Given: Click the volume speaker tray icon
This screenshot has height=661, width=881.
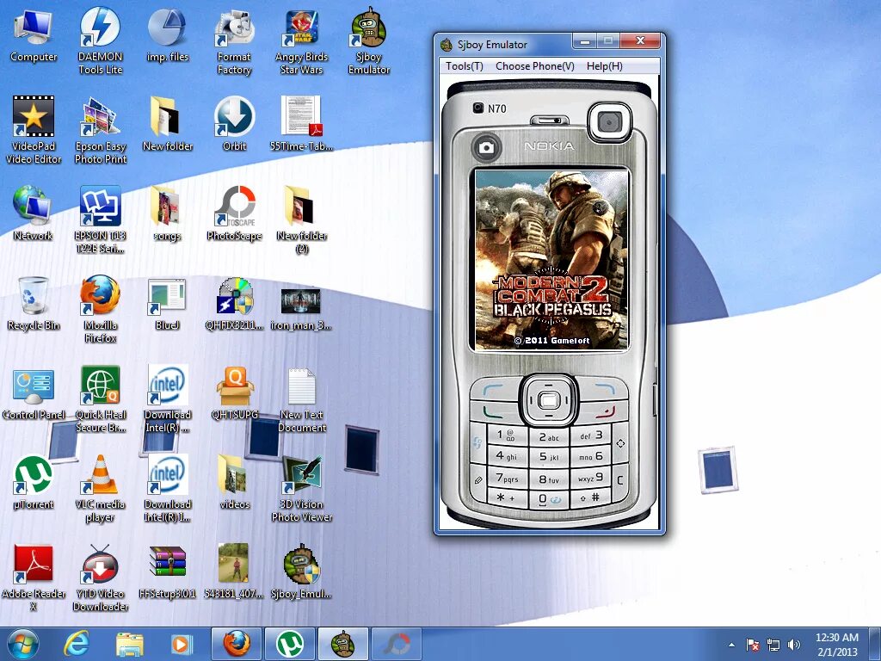Looking at the screenshot, I should point(794,644).
